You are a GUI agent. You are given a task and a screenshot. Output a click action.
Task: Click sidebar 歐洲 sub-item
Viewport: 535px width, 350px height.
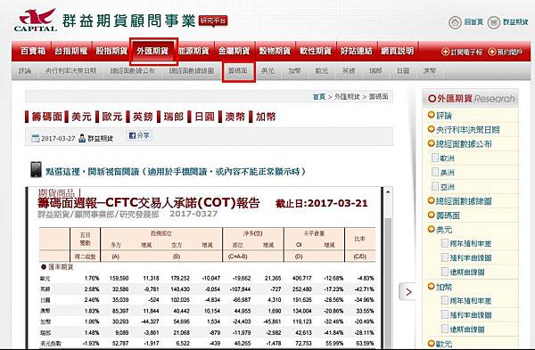click(447, 159)
